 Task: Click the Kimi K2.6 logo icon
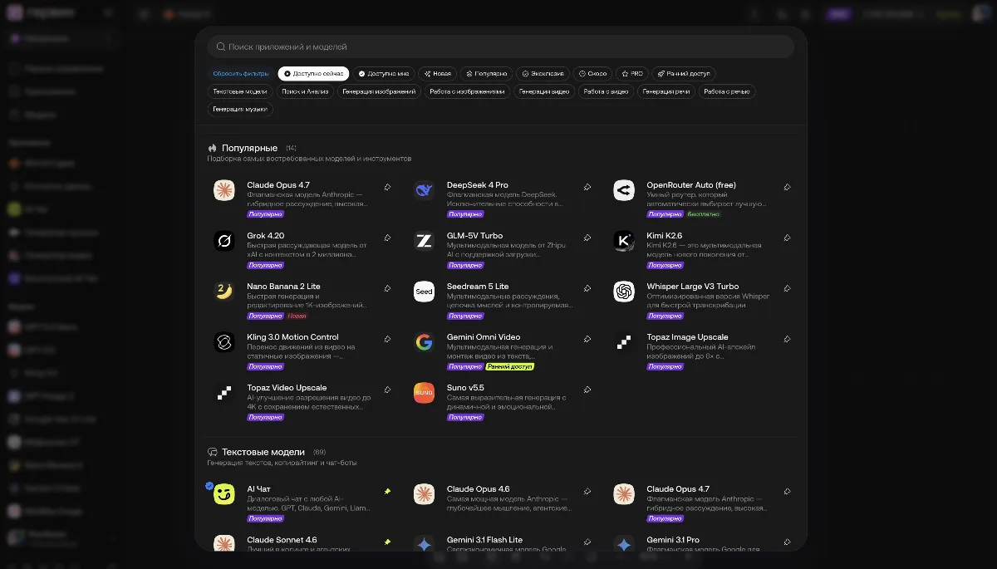(624, 241)
